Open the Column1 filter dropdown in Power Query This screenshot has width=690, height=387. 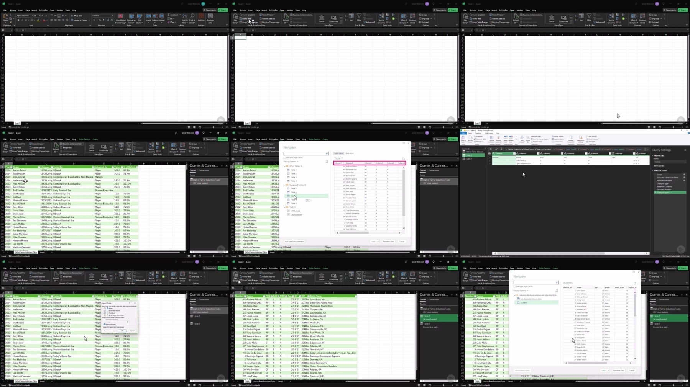pyautogui.click(x=514, y=153)
